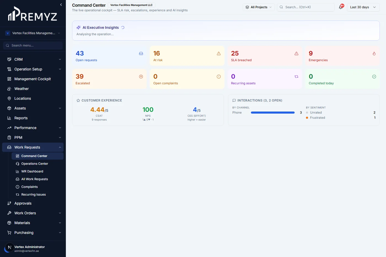Click the 100 NPS value
The height and width of the screenshot is (257, 386).
click(148, 110)
